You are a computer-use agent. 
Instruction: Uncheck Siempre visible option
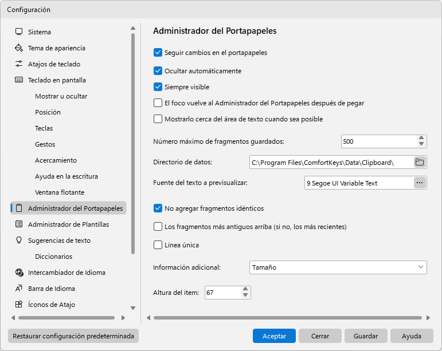tap(158, 87)
